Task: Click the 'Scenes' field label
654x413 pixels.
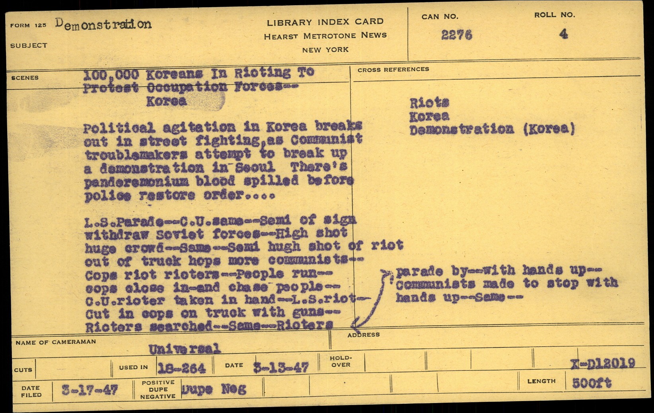Action: click(25, 78)
